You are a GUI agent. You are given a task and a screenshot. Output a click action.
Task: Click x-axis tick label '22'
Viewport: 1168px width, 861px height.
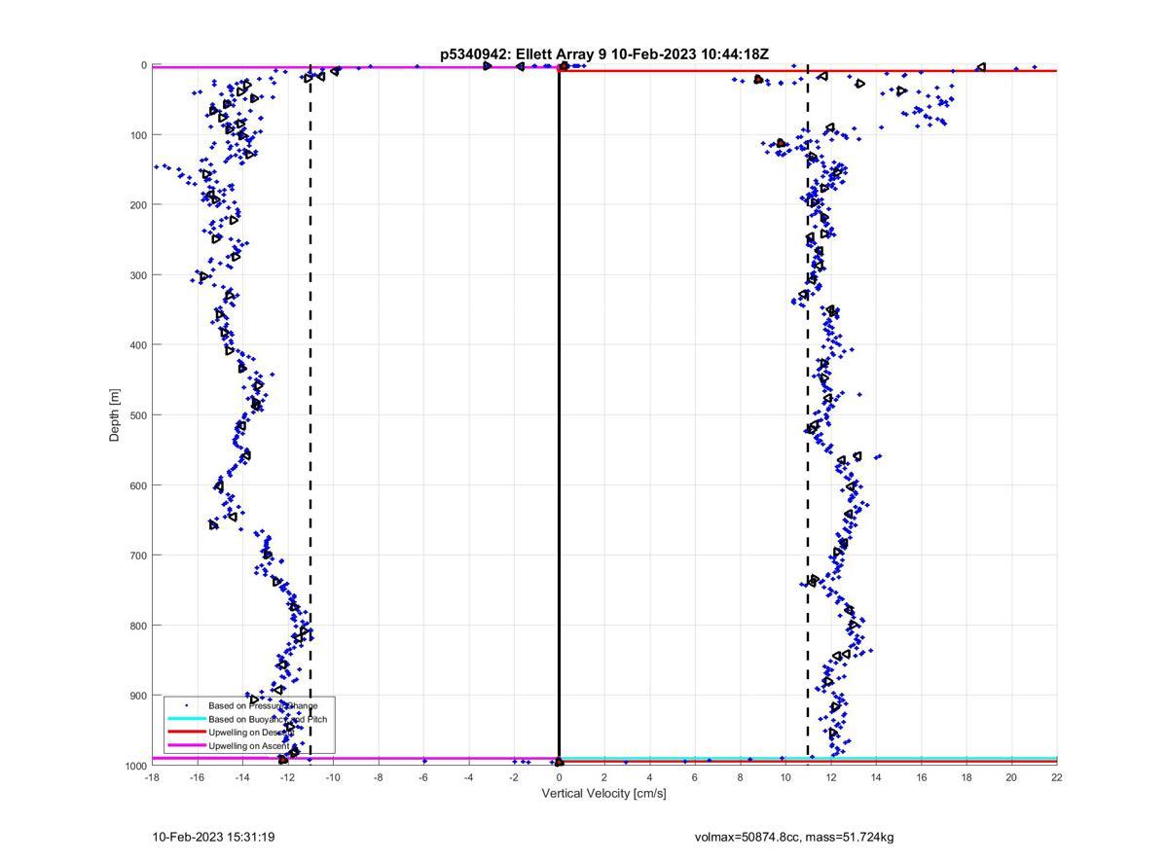coord(1057,777)
